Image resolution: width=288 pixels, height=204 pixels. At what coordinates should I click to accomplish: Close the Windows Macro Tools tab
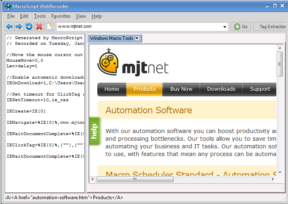(x=137, y=38)
